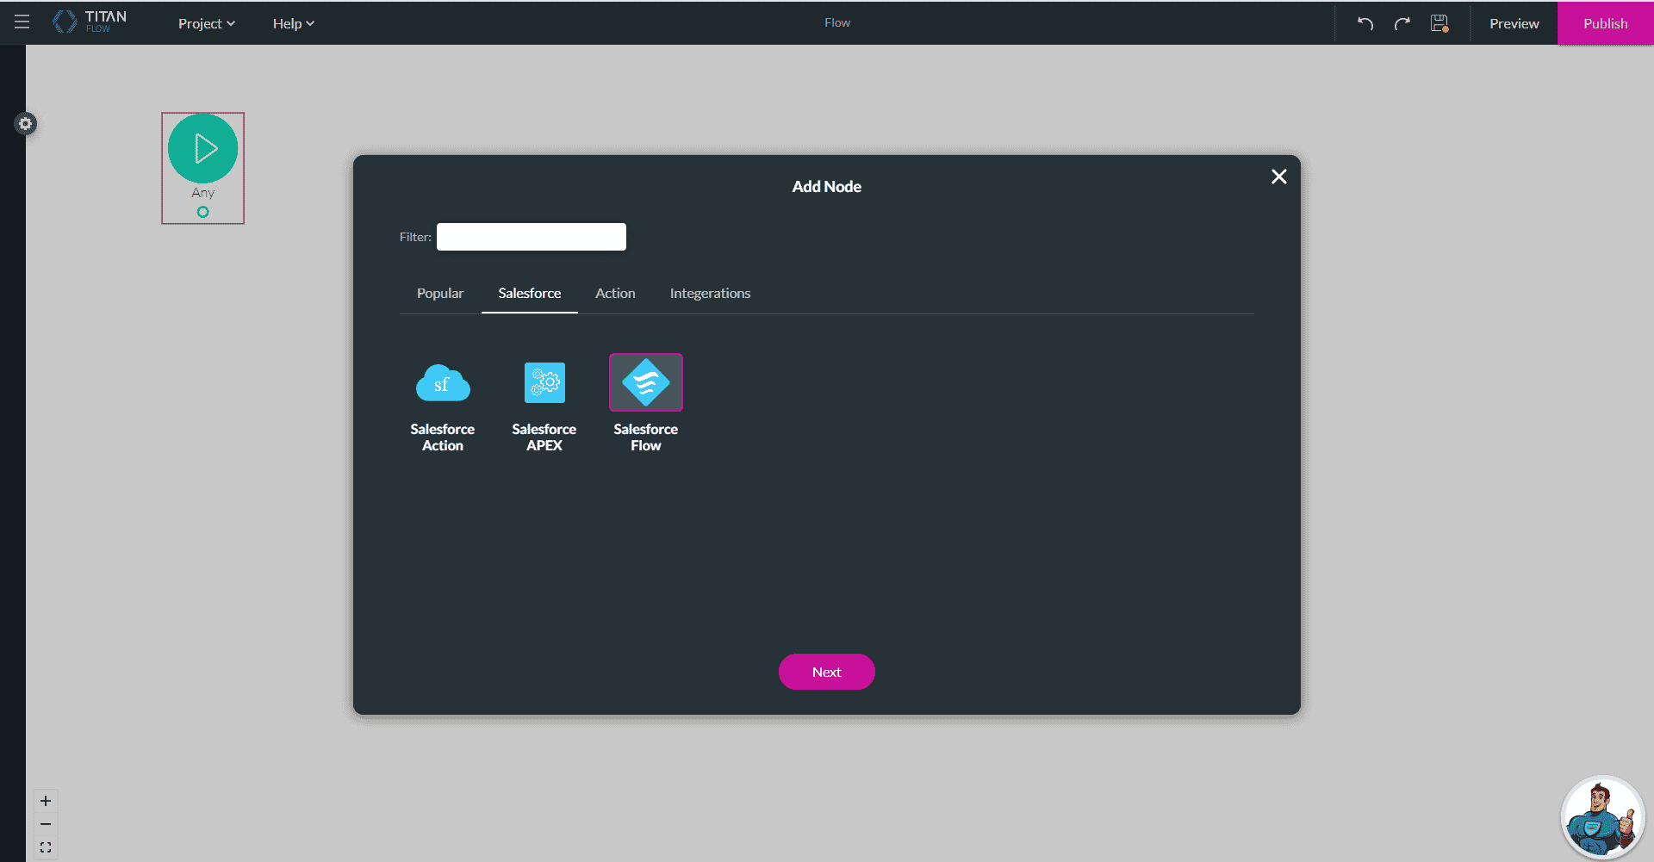Screen dimensions: 1654x862
Task: Zoom in using the plus icon
Action: 46,800
